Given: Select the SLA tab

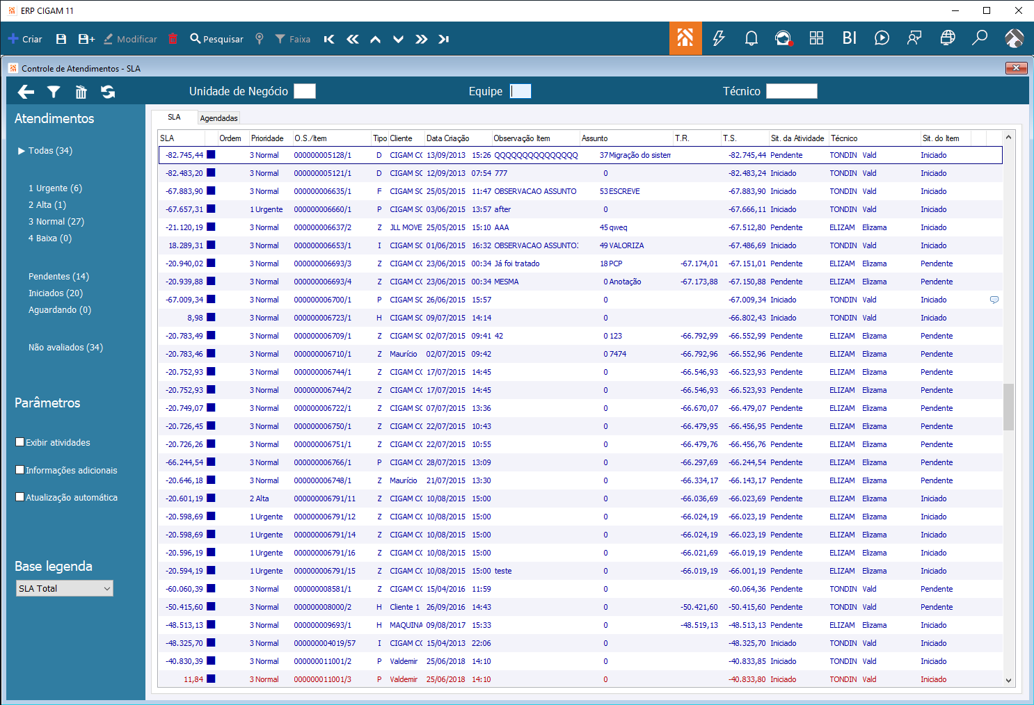Looking at the screenshot, I should 174,117.
